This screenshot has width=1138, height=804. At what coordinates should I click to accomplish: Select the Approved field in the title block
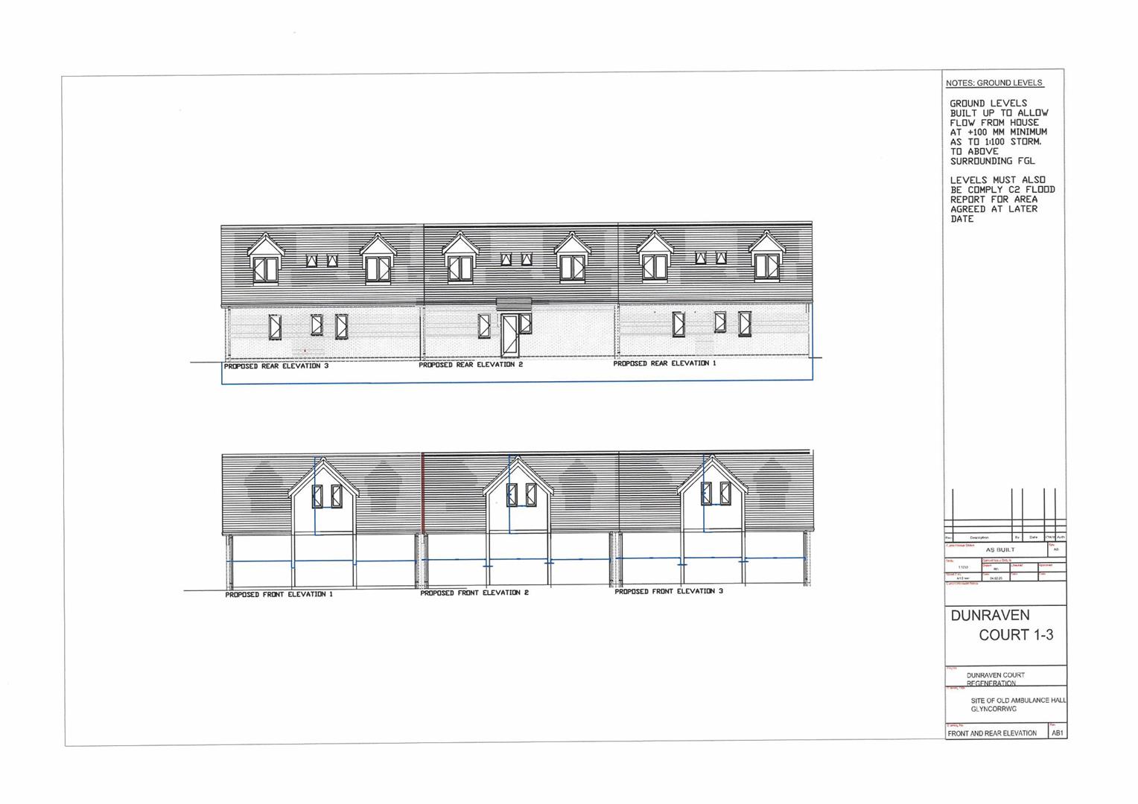click(x=1052, y=565)
